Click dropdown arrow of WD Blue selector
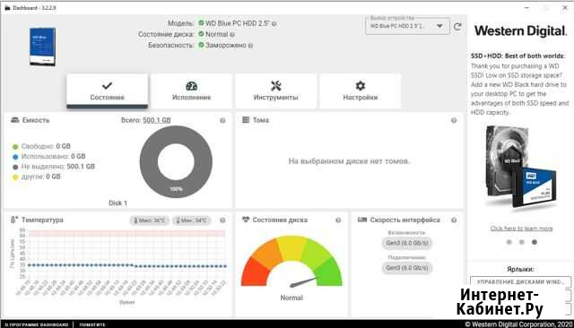Viewport: 574px width, 328px height. [439, 26]
